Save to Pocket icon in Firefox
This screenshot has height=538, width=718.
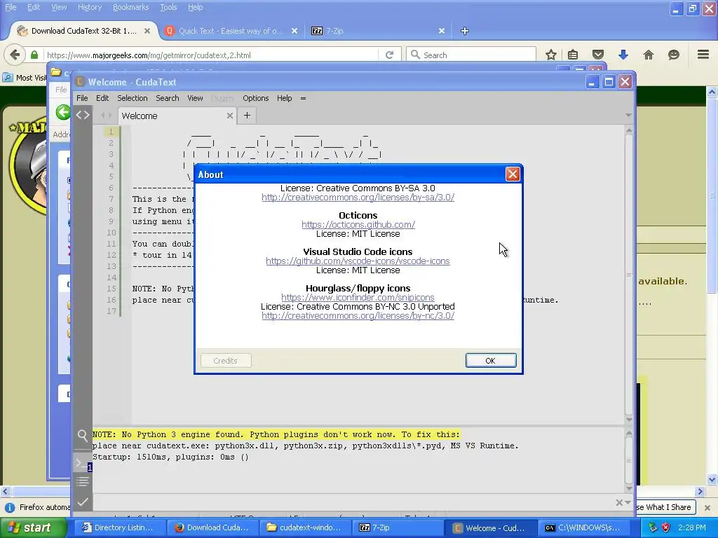click(598, 55)
